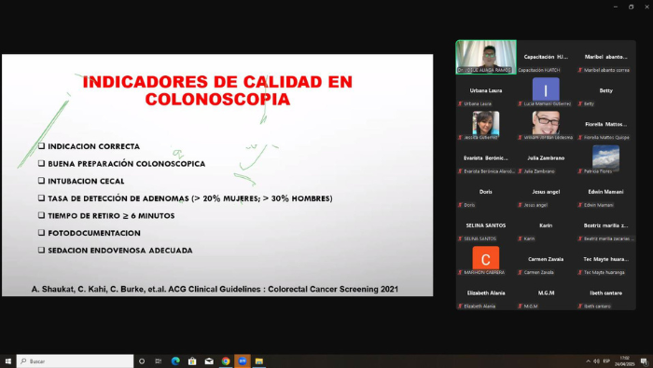
Task: Click the ACG Clinical Guidelines citation text
Action: [215, 289]
